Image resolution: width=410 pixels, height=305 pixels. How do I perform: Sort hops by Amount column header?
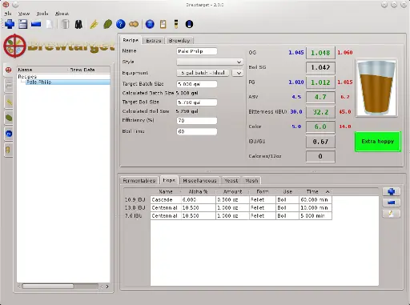pyautogui.click(x=232, y=191)
